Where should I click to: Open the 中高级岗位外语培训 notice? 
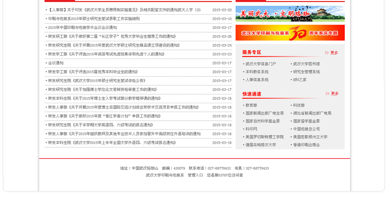point(124,134)
